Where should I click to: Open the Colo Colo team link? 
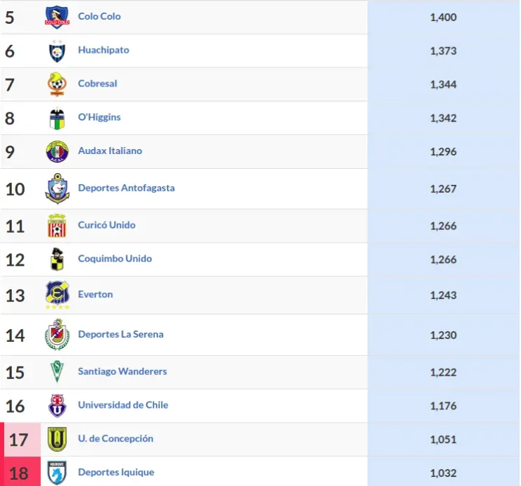click(99, 16)
